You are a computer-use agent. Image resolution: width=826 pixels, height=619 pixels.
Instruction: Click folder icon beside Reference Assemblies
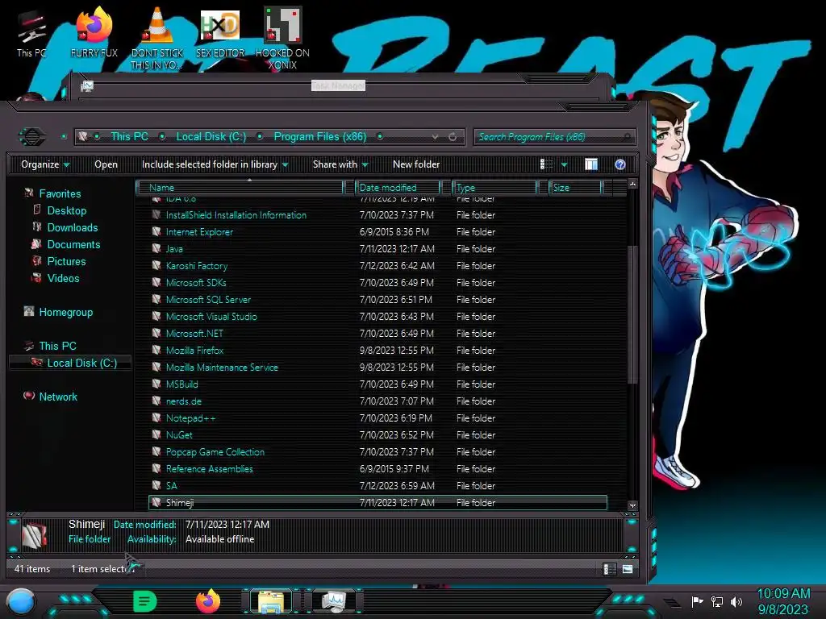(156, 468)
